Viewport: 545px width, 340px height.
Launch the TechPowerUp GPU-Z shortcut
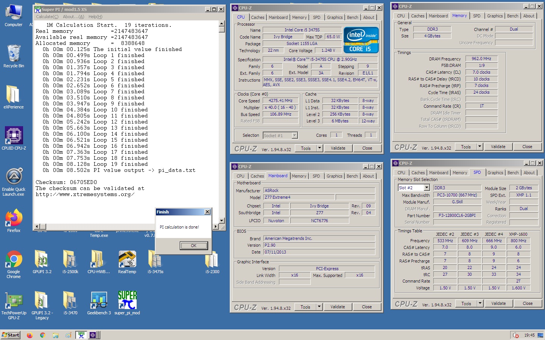14,305
